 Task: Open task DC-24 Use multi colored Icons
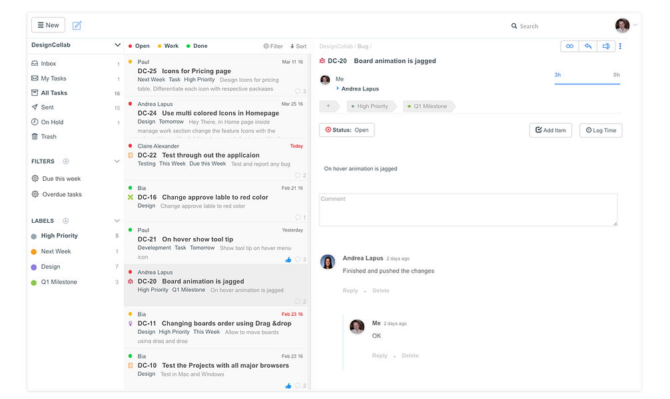pos(216,117)
